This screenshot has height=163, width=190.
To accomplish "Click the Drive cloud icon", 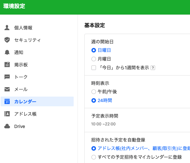I will [x=7, y=126].
